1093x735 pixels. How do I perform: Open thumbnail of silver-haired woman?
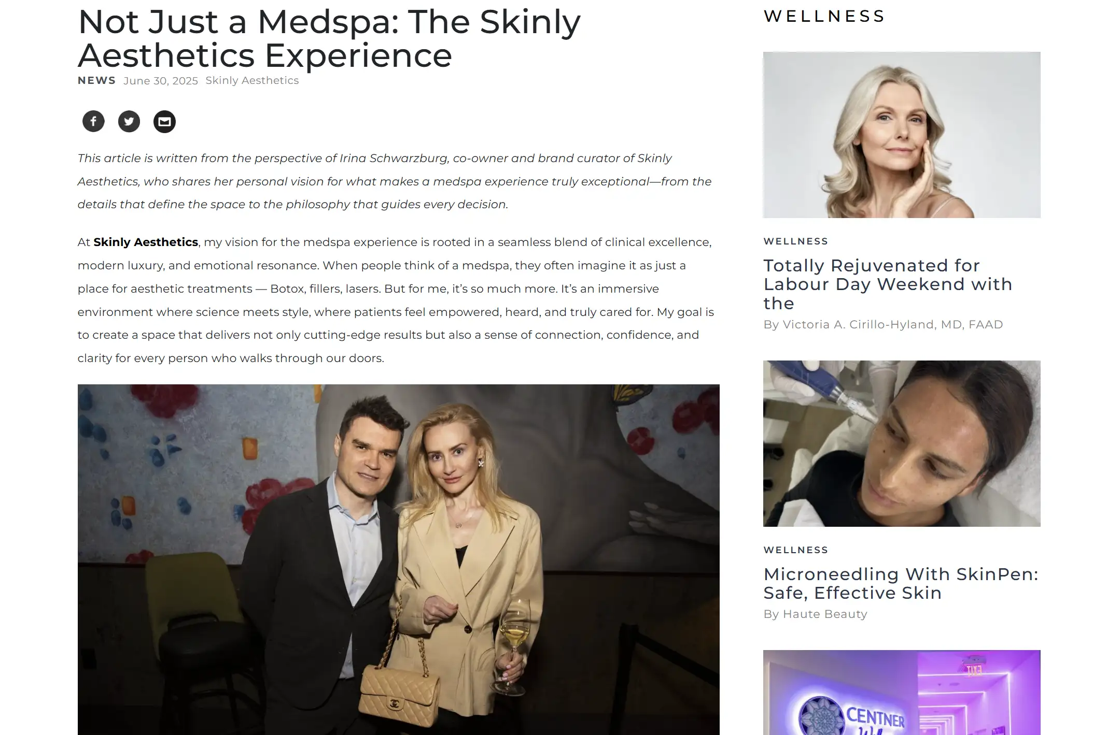point(902,135)
